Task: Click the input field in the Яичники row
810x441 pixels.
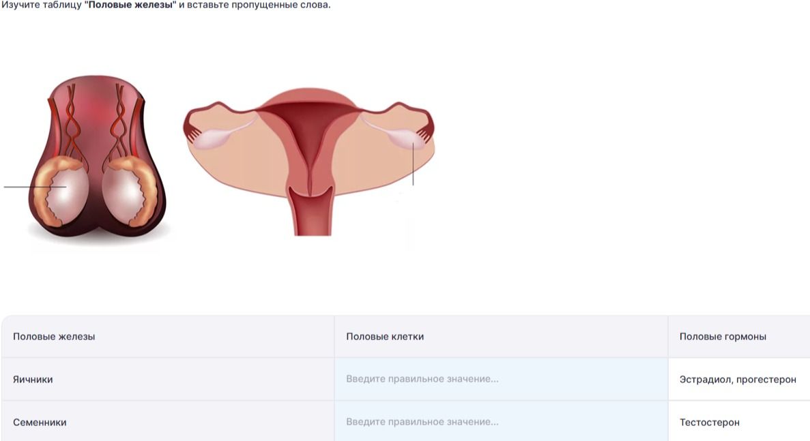Action: tap(501, 379)
